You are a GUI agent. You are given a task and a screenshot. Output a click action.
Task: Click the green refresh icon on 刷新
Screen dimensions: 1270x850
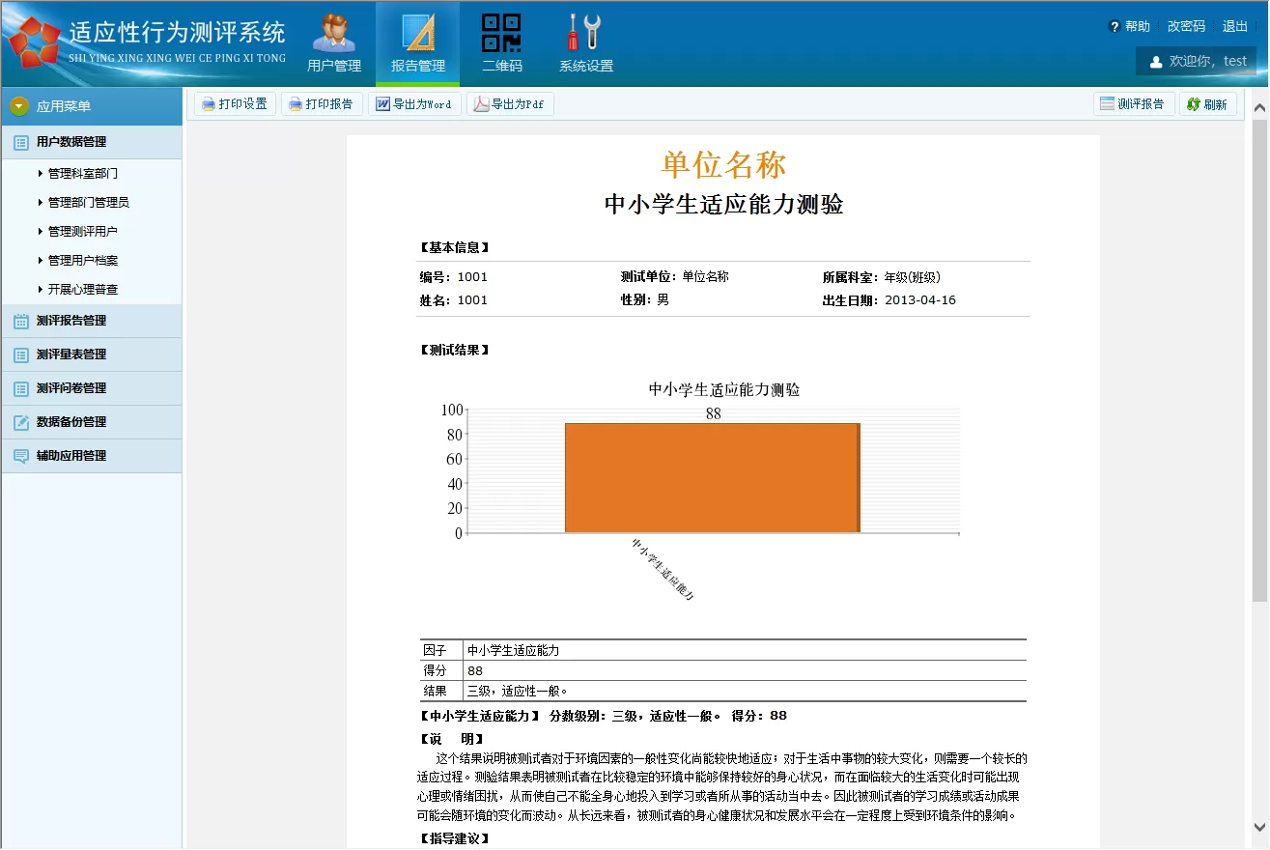1194,104
